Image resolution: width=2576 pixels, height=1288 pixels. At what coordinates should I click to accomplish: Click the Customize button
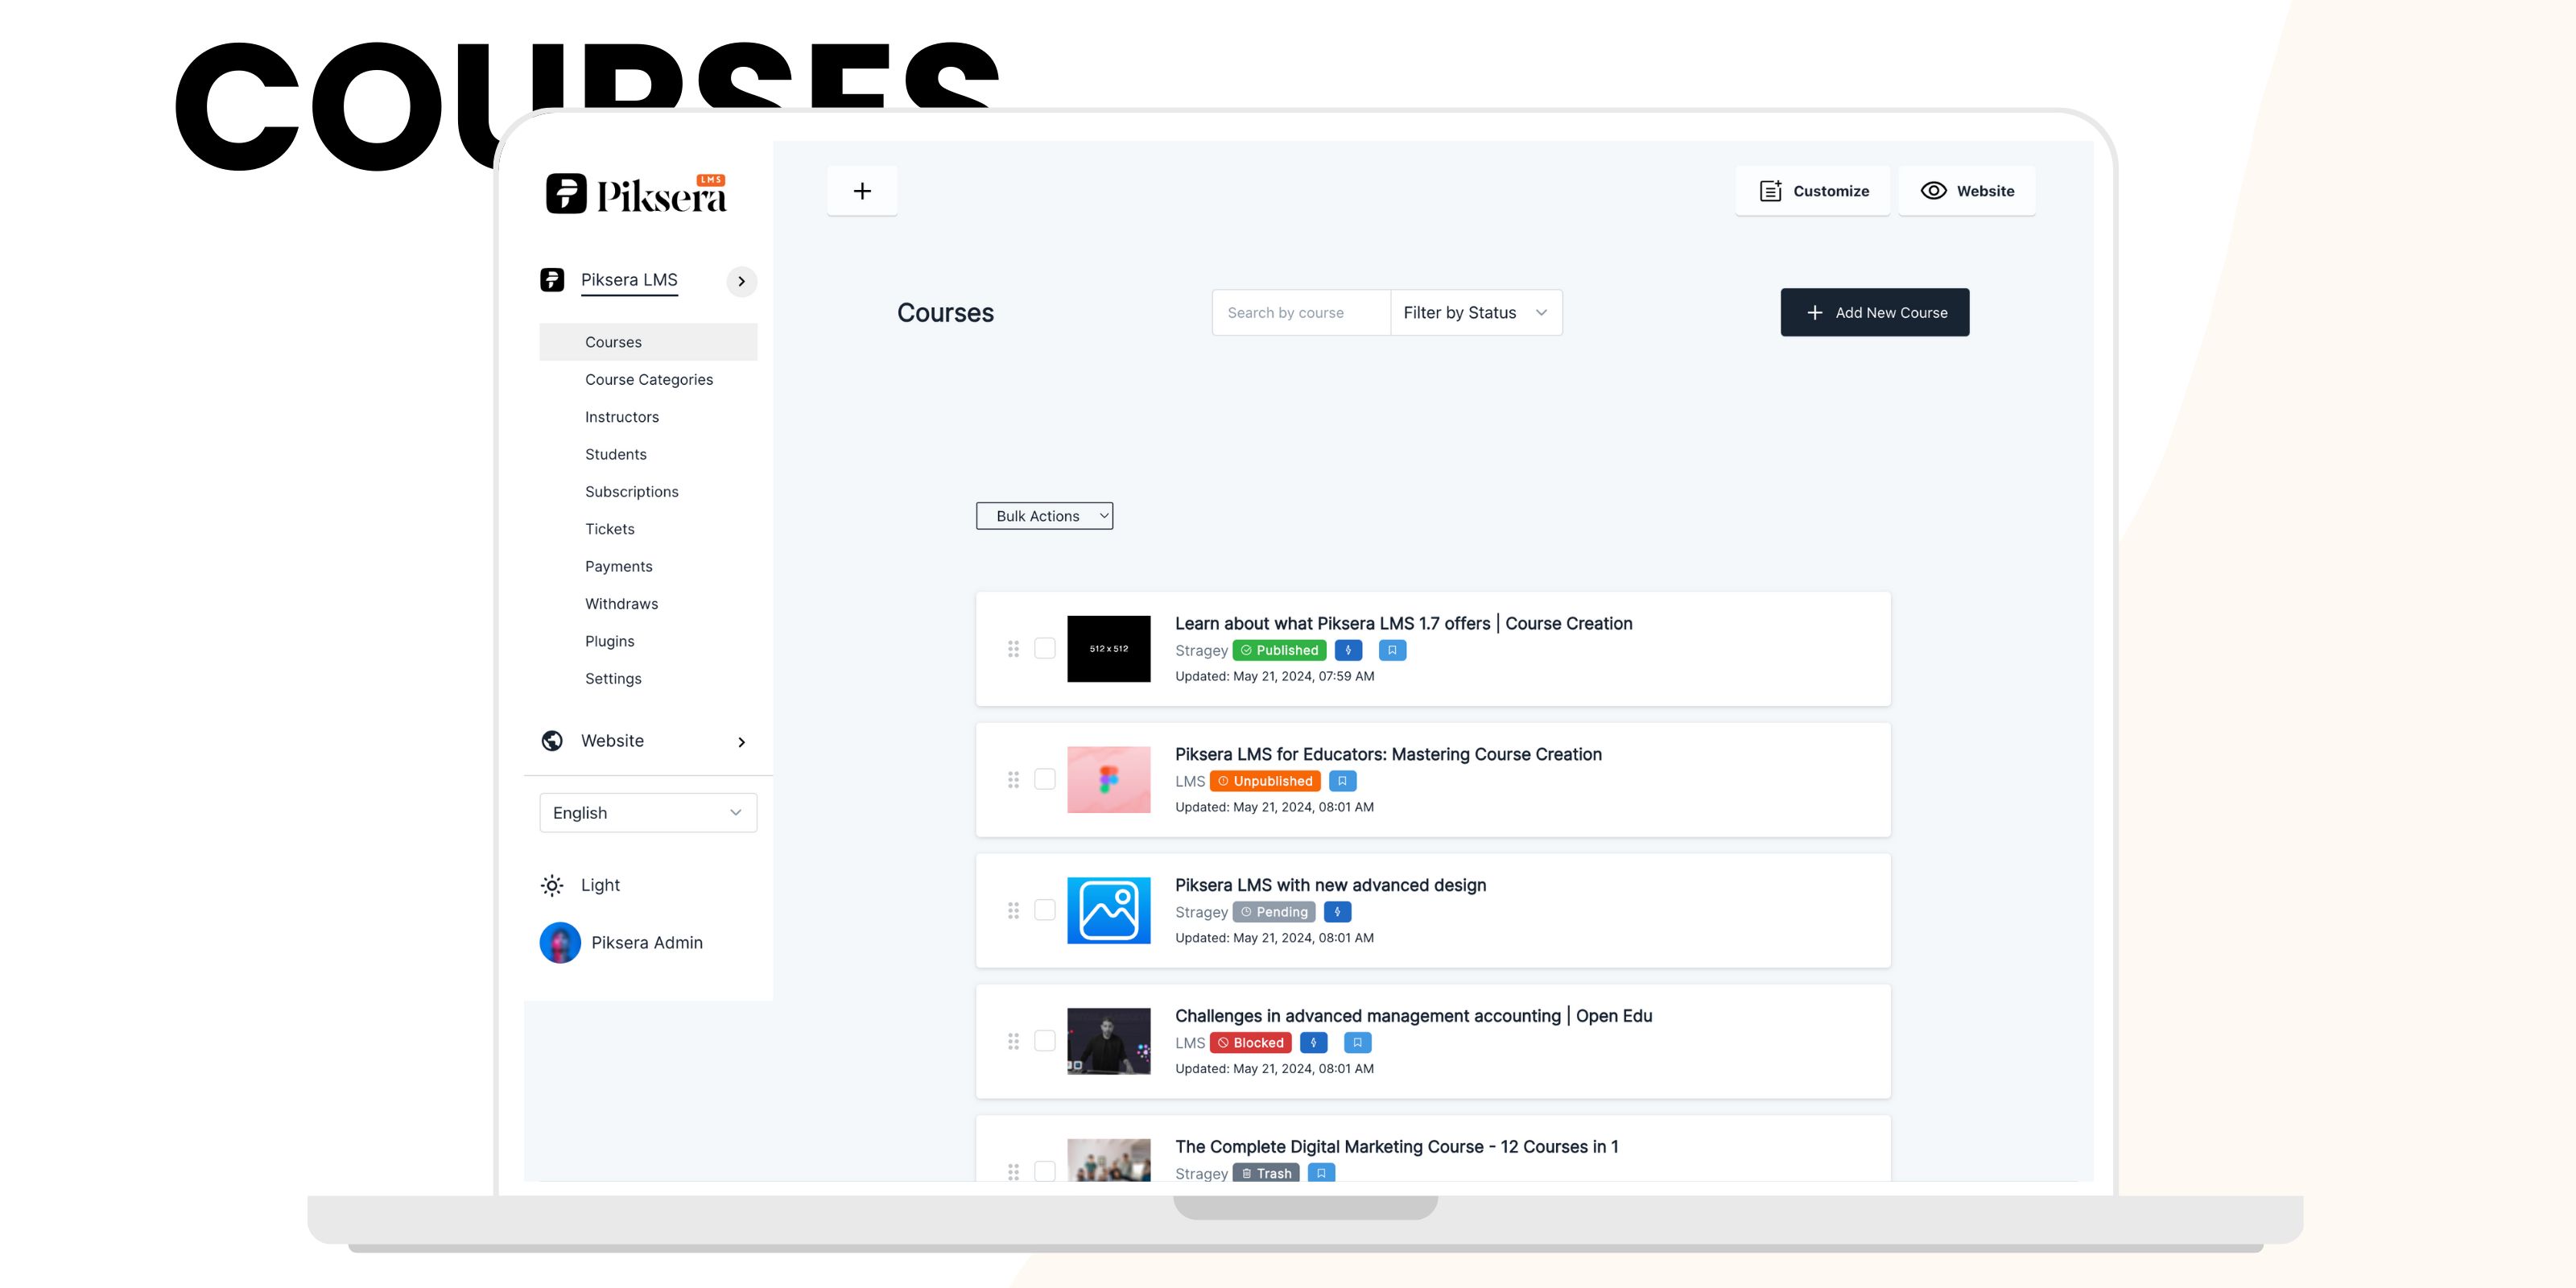tap(1812, 191)
